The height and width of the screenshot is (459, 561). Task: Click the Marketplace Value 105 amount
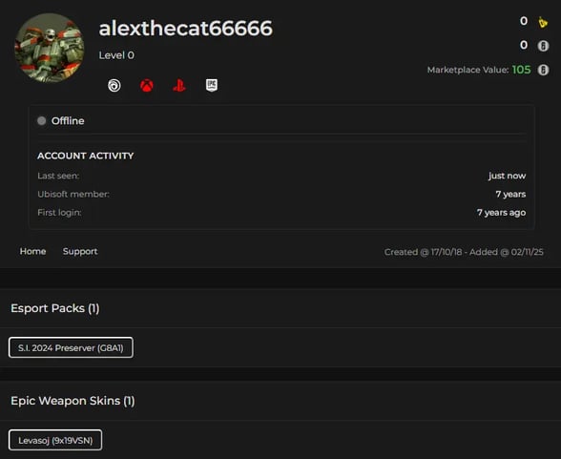tap(521, 70)
